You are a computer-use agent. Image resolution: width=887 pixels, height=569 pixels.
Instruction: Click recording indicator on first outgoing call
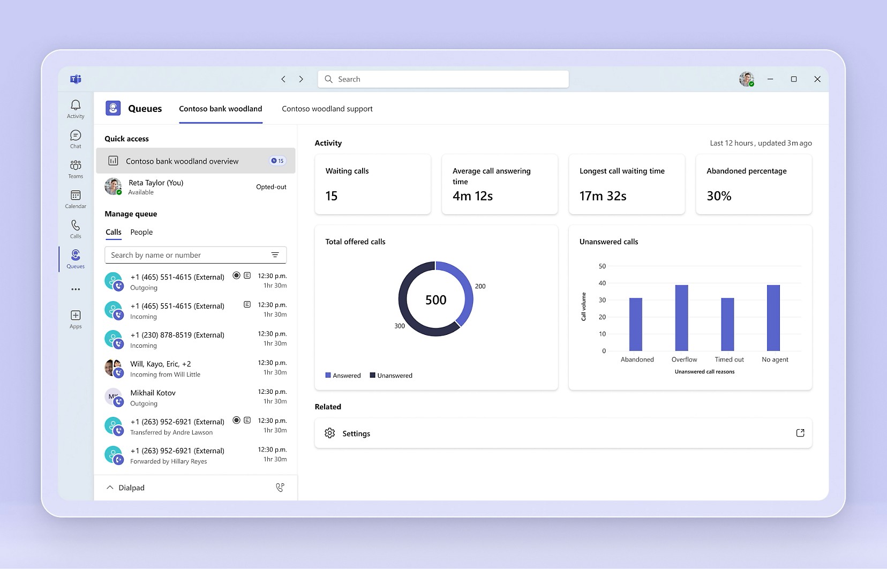coord(236,275)
